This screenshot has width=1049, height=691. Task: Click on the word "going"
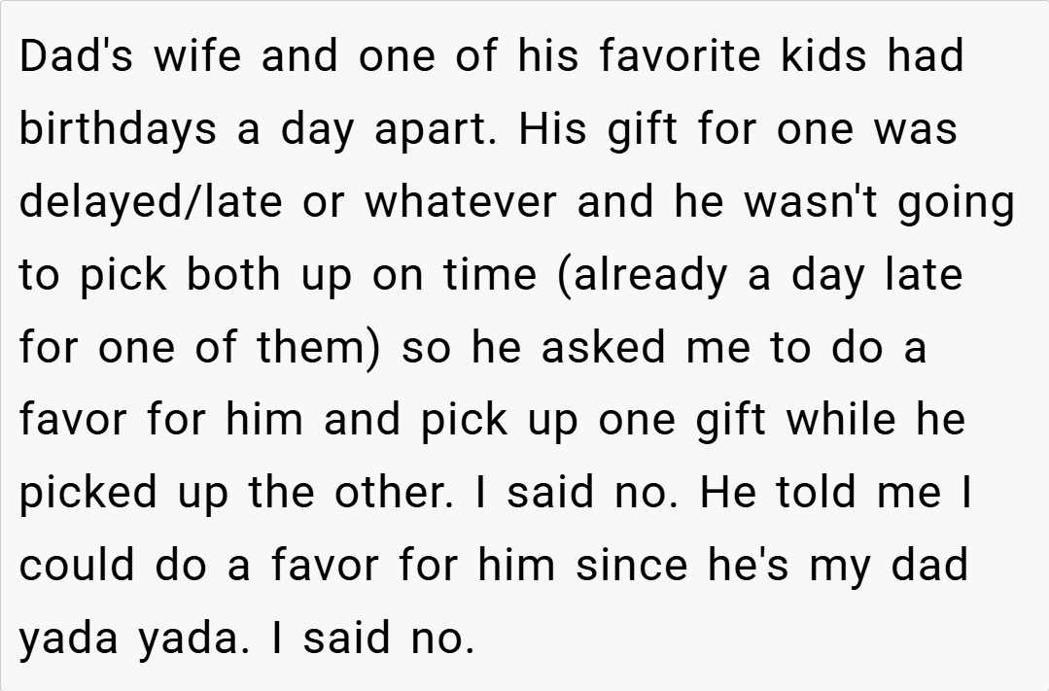pyautogui.click(x=956, y=203)
